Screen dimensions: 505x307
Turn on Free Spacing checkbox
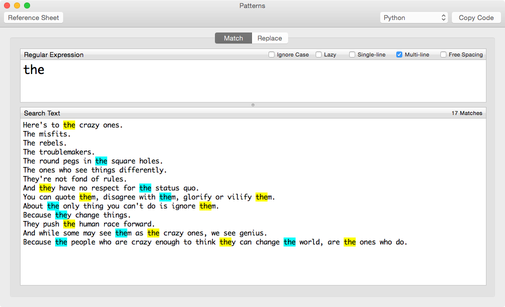click(x=443, y=54)
